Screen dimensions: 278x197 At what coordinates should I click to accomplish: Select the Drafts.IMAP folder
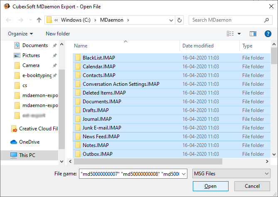(x=172, y=110)
